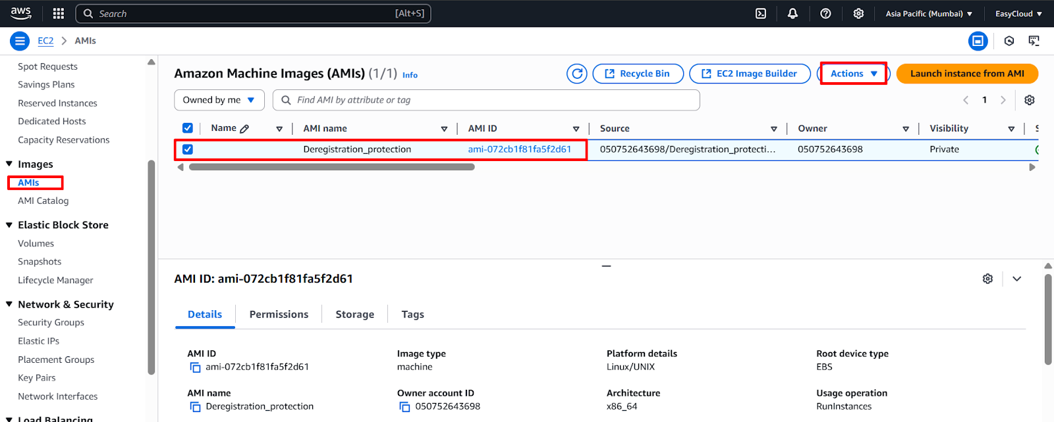The height and width of the screenshot is (422, 1054).
Task: Open EC2 Image Builder
Action: click(750, 74)
